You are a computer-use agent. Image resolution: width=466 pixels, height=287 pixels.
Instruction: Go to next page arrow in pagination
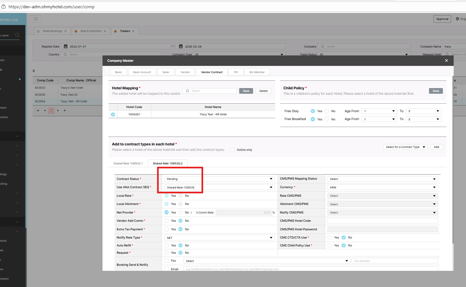tap(58, 111)
